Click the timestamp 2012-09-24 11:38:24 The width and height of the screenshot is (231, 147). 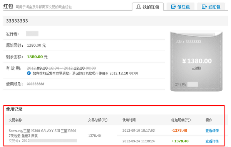pyautogui.click(x=139, y=141)
